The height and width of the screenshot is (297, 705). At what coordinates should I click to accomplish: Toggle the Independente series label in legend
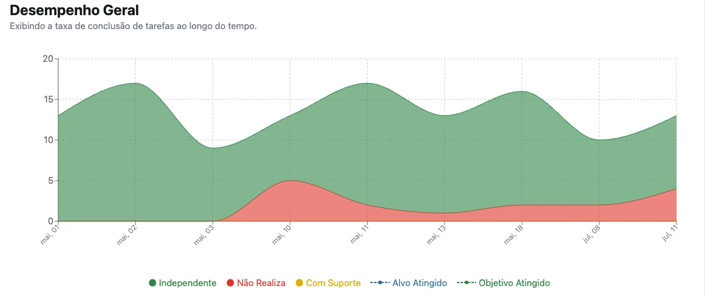point(187,283)
